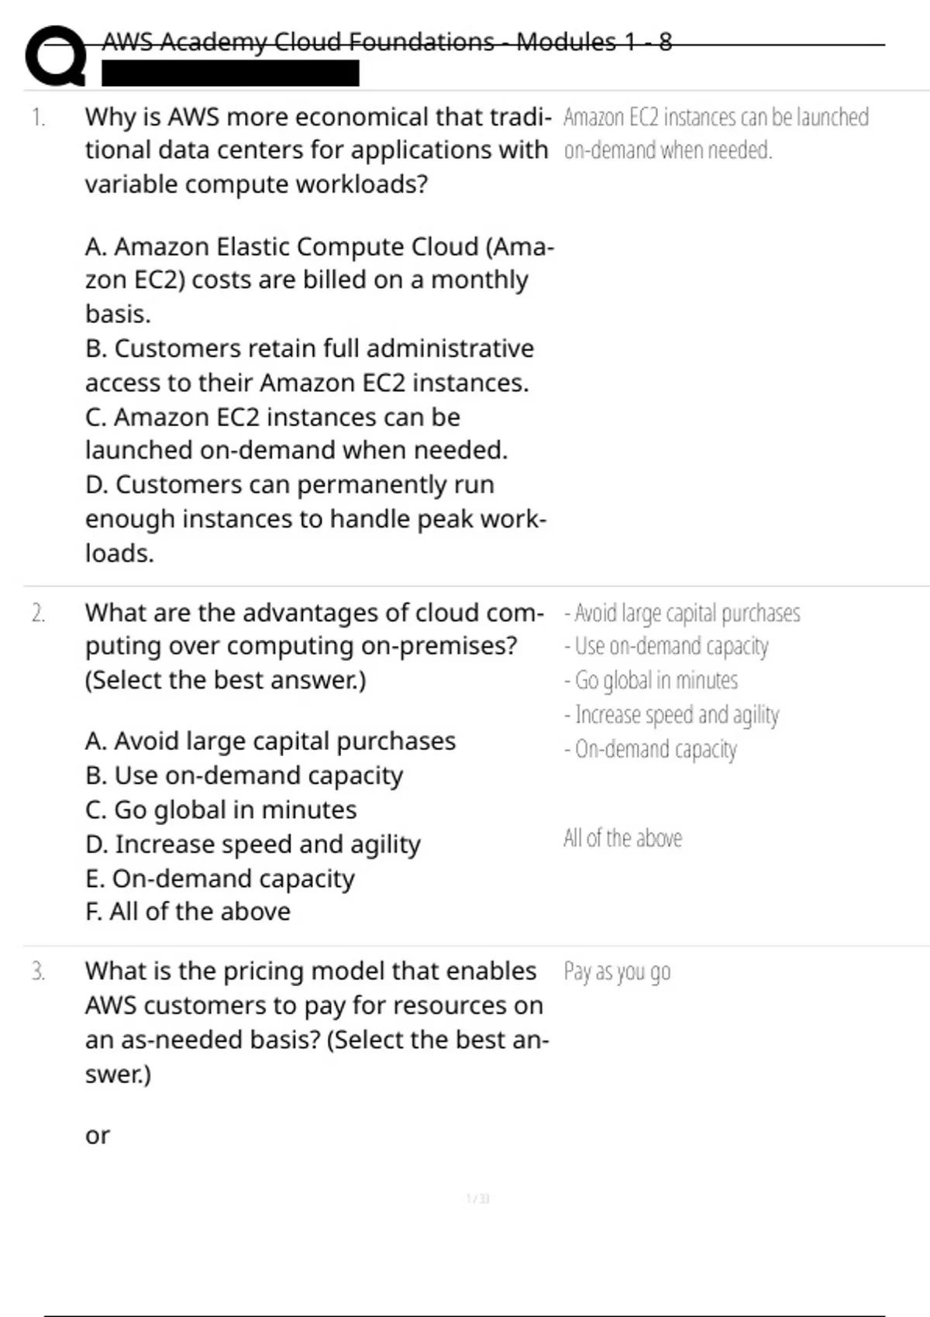Click question number 2

(x=38, y=613)
